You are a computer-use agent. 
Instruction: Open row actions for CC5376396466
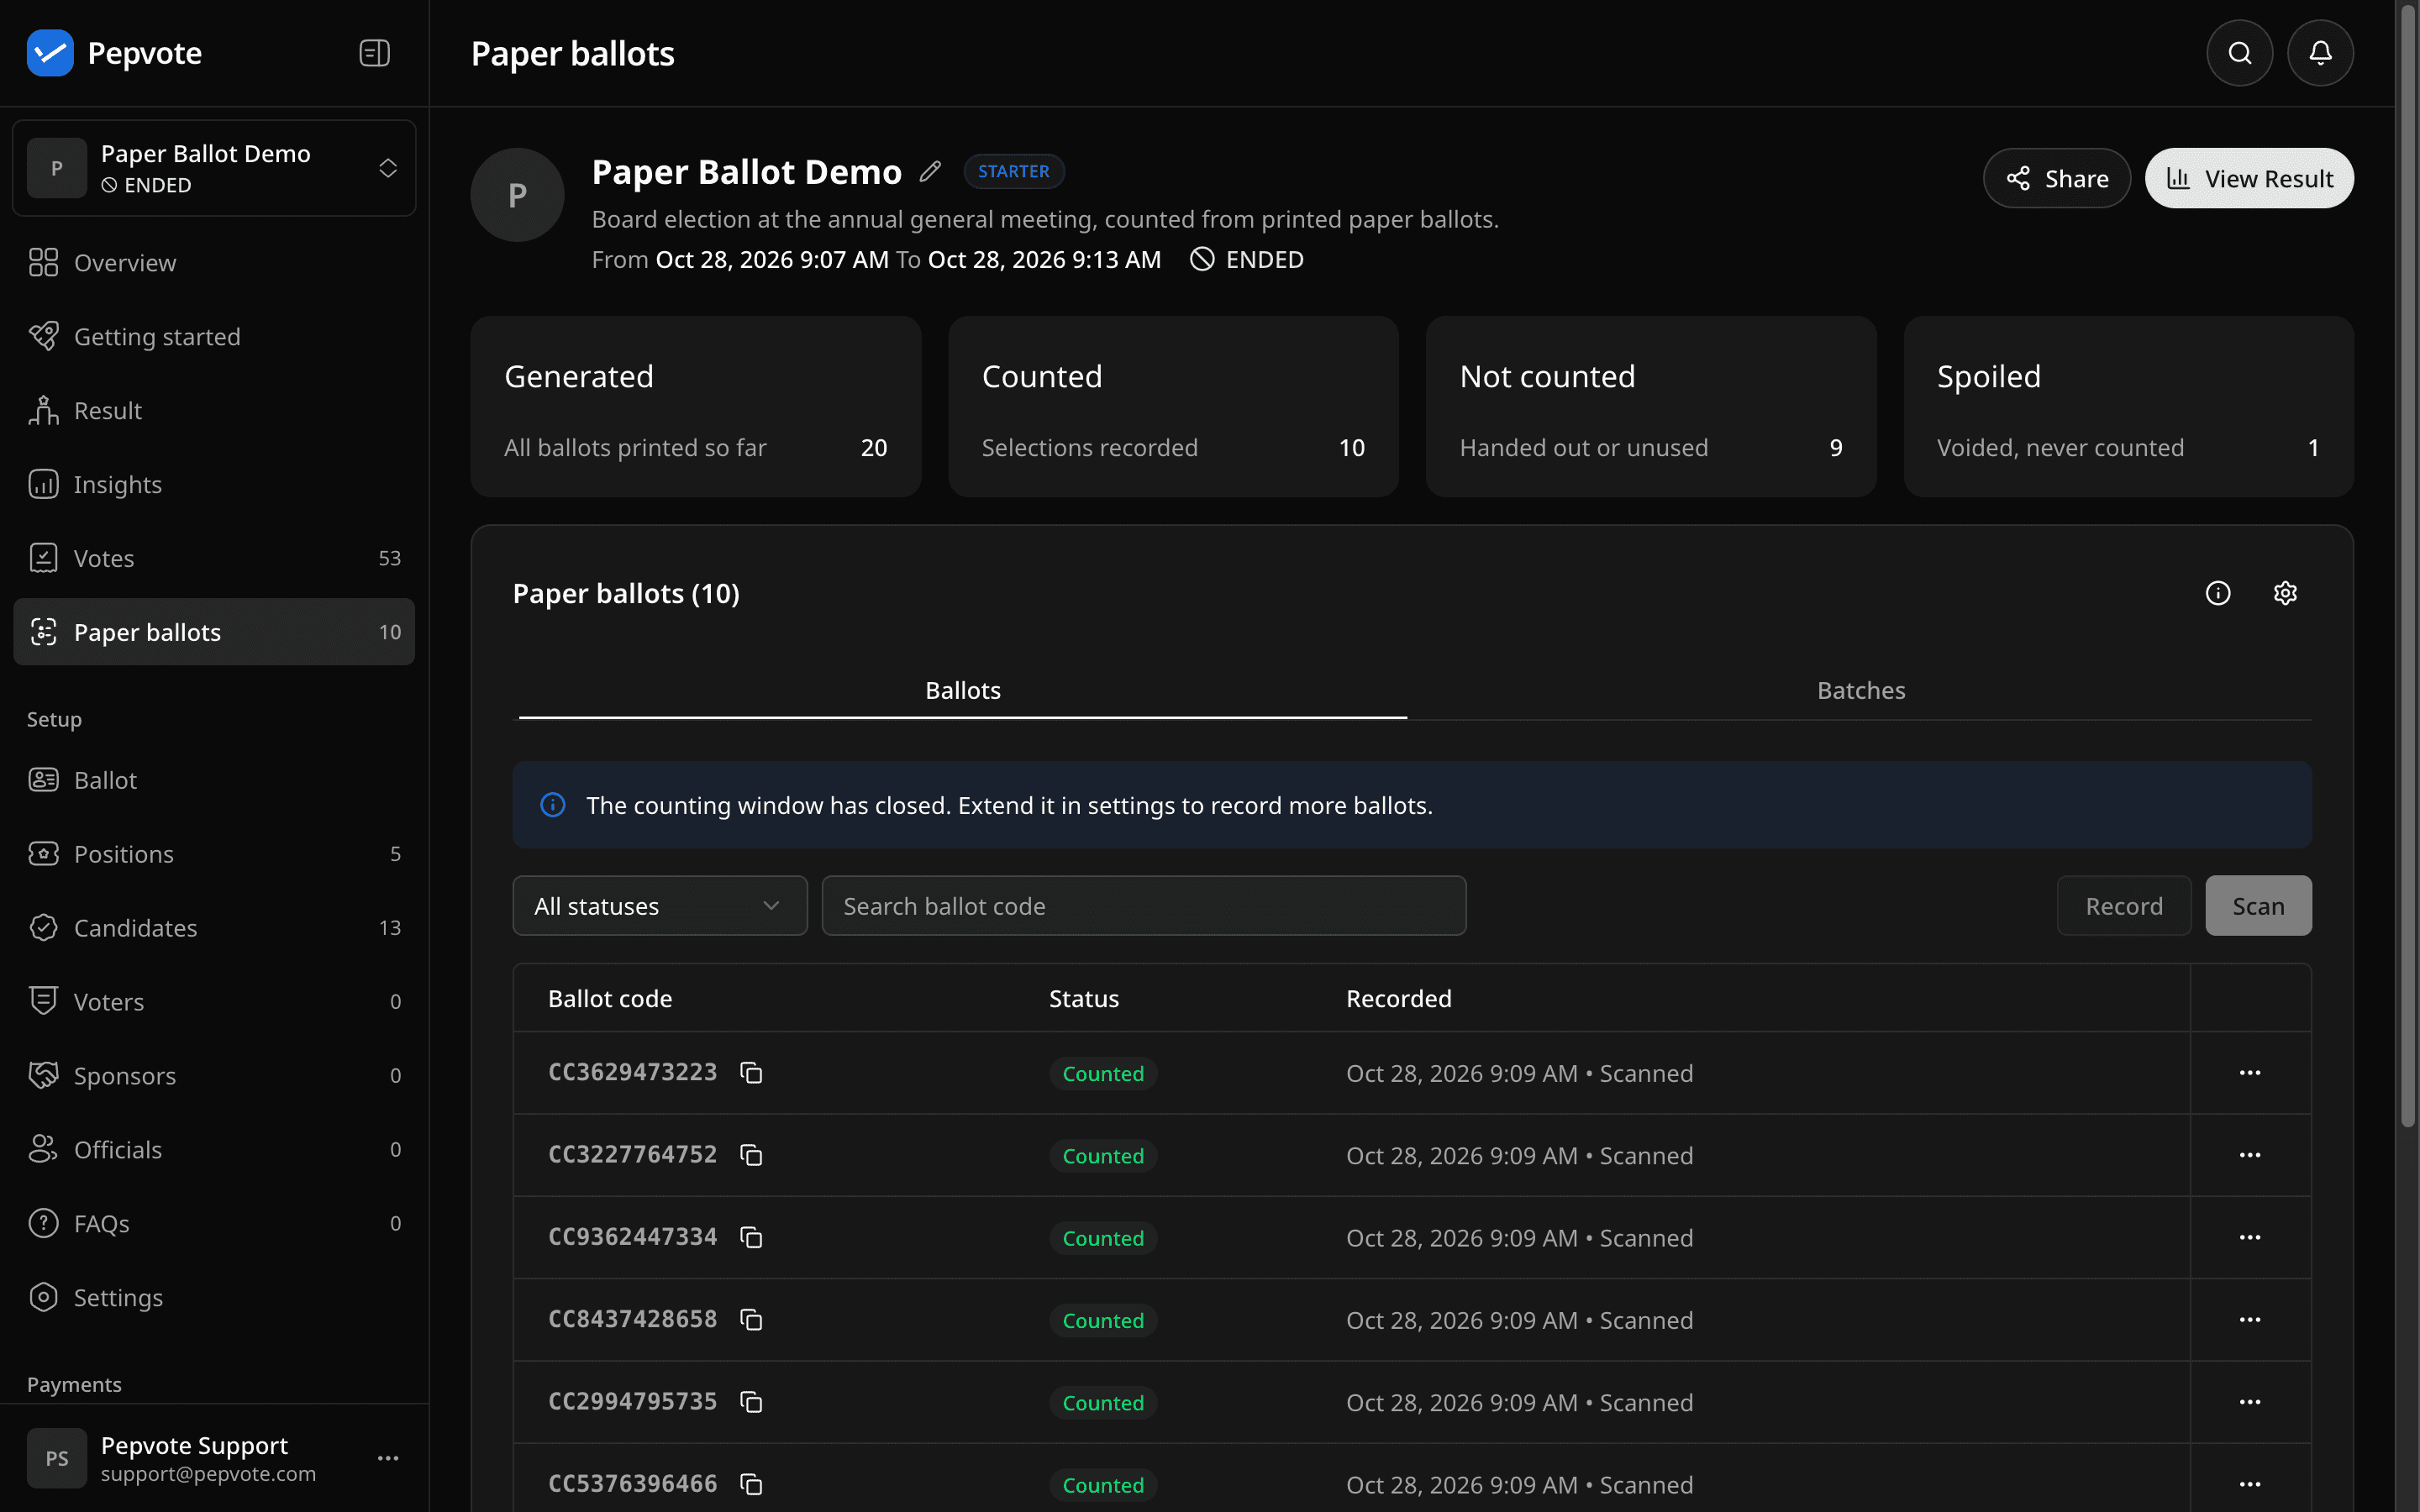2250,1484
